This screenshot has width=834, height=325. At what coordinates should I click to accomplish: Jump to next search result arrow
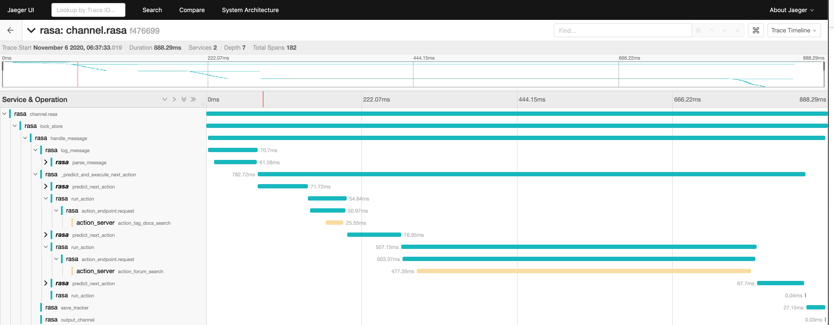pyautogui.click(x=724, y=30)
